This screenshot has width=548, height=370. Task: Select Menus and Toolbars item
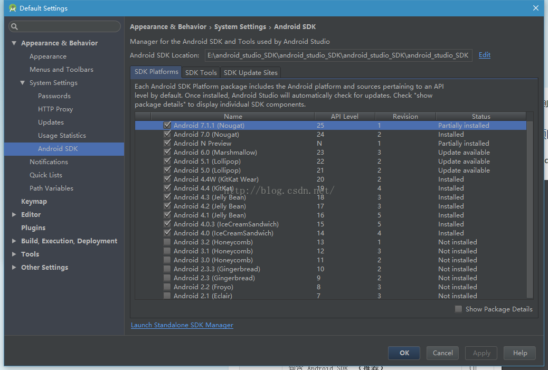(x=62, y=70)
